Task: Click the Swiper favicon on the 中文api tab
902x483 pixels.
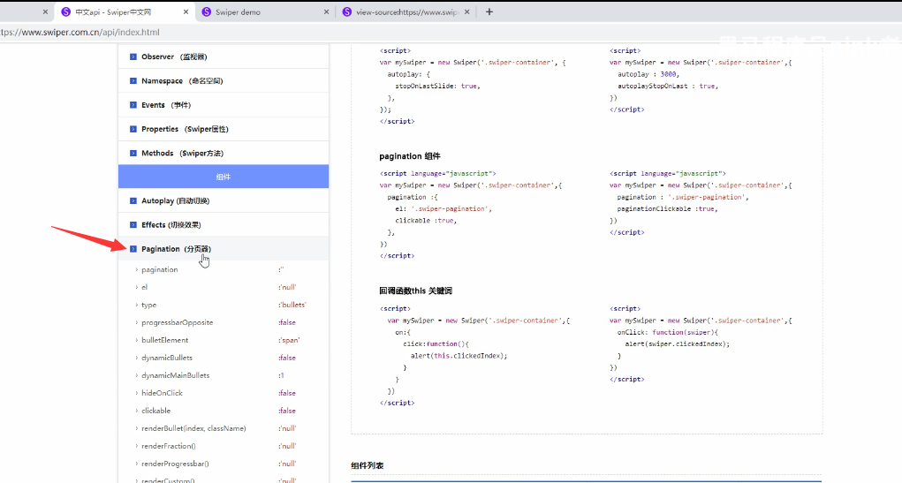Action: tap(65, 11)
